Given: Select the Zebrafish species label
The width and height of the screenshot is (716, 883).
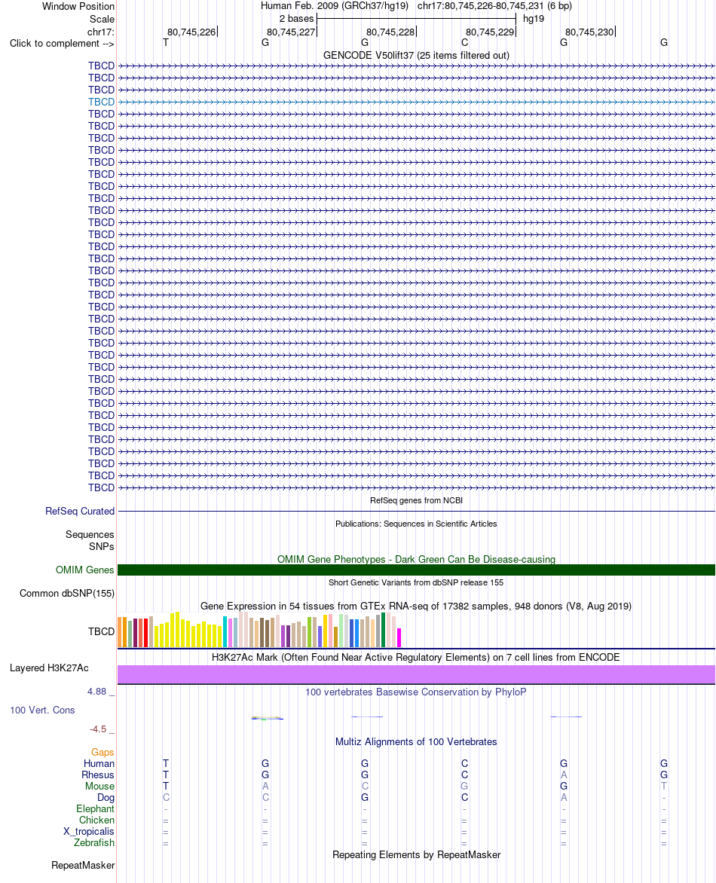Looking at the screenshot, I should 94,843.
